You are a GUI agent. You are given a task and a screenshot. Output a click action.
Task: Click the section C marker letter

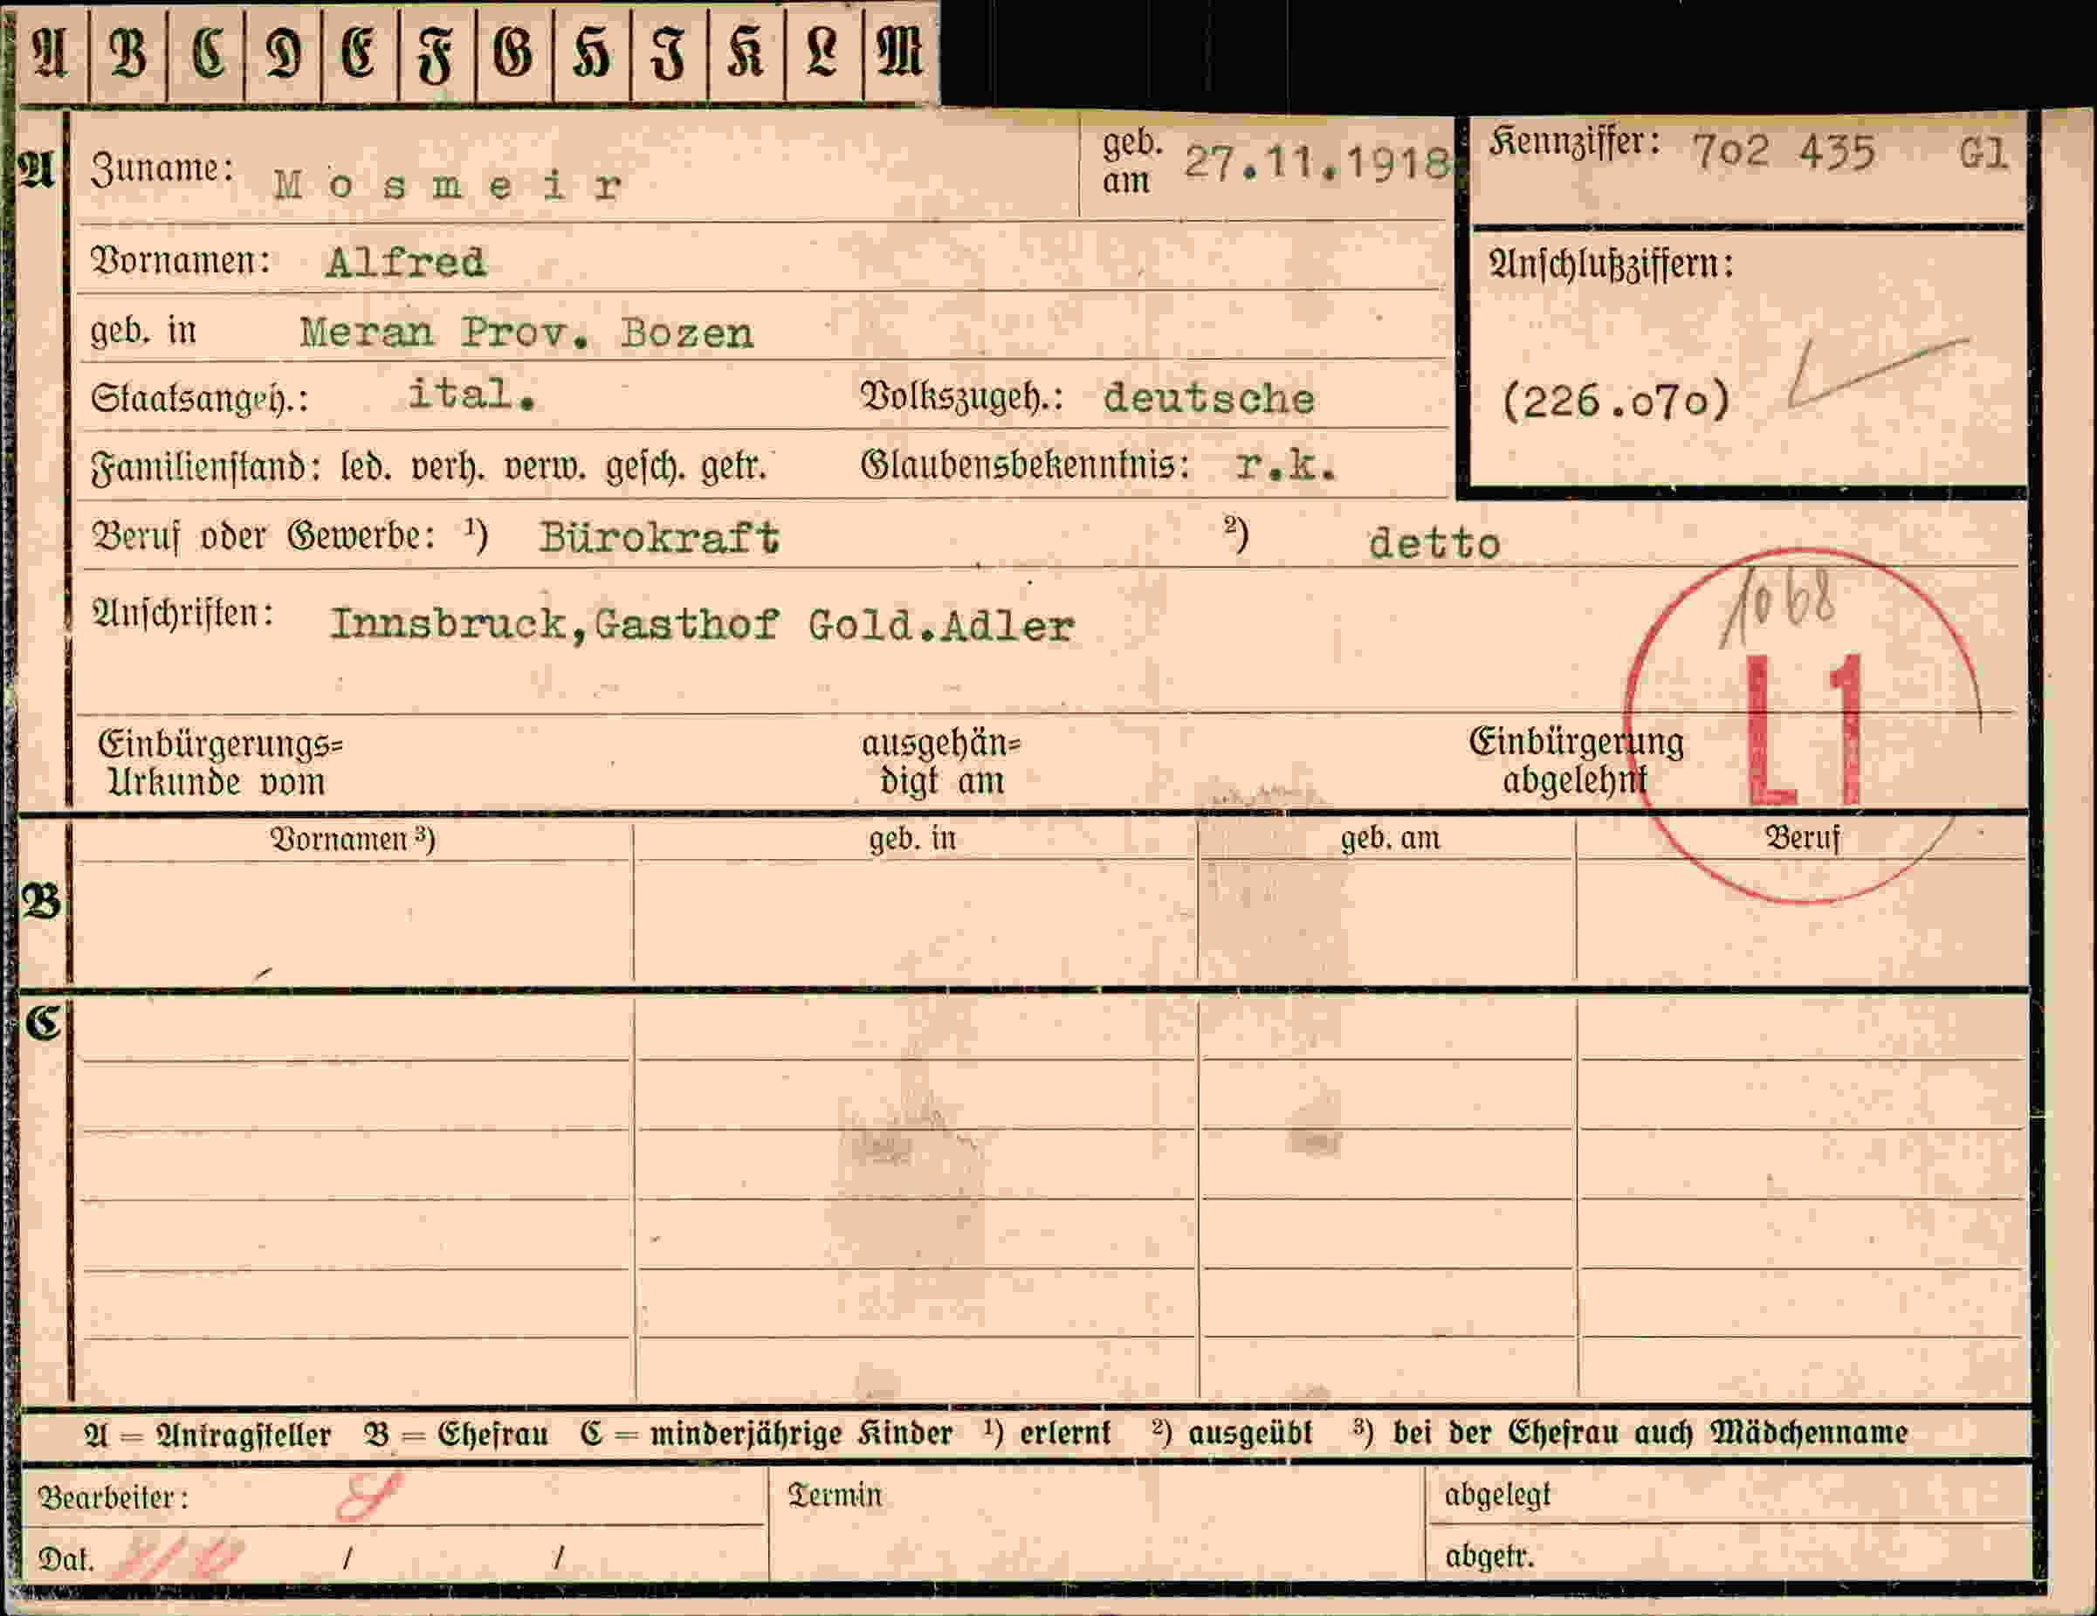click(43, 1022)
